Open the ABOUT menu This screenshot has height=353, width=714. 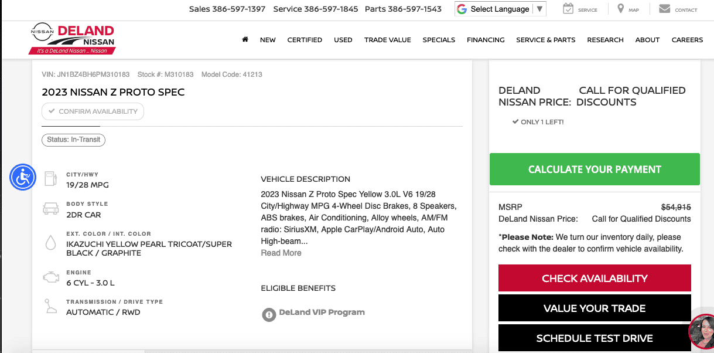coord(647,40)
